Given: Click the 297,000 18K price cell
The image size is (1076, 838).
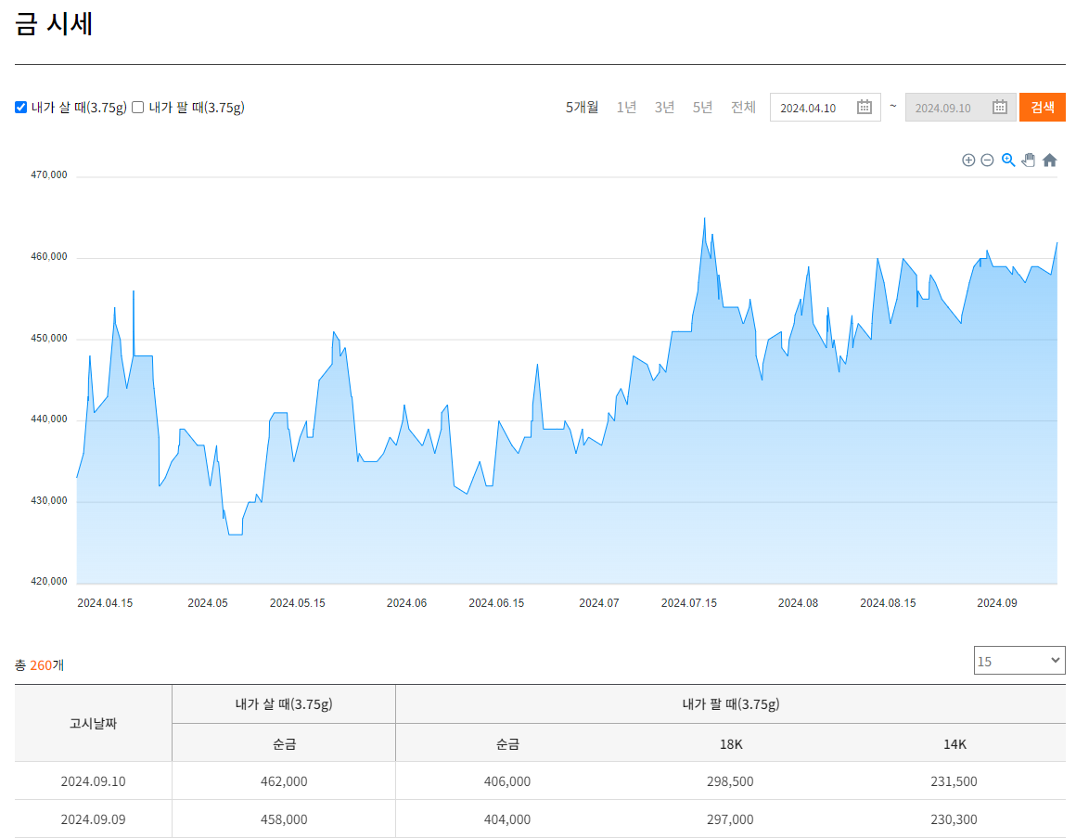Looking at the screenshot, I should [x=730, y=819].
